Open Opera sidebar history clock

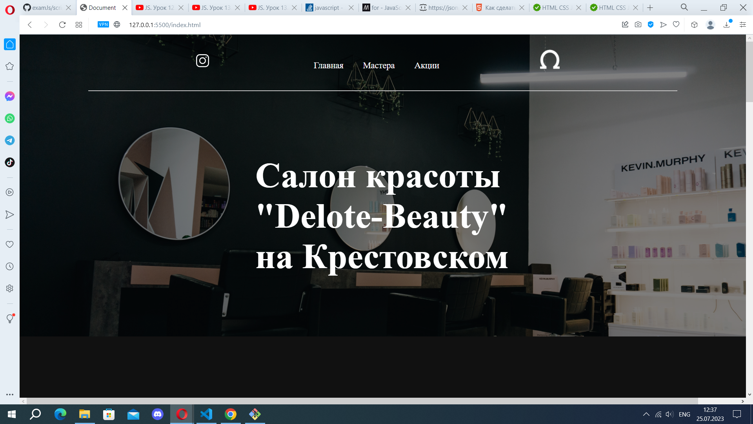10,266
